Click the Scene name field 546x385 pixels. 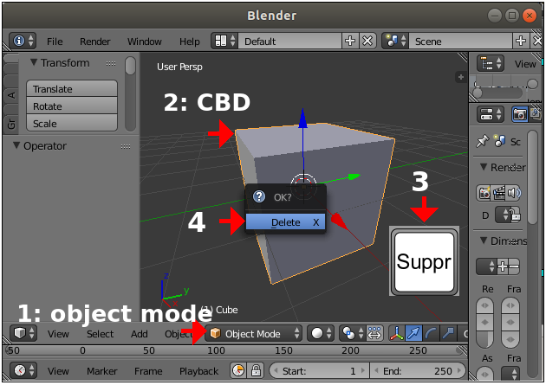point(460,42)
